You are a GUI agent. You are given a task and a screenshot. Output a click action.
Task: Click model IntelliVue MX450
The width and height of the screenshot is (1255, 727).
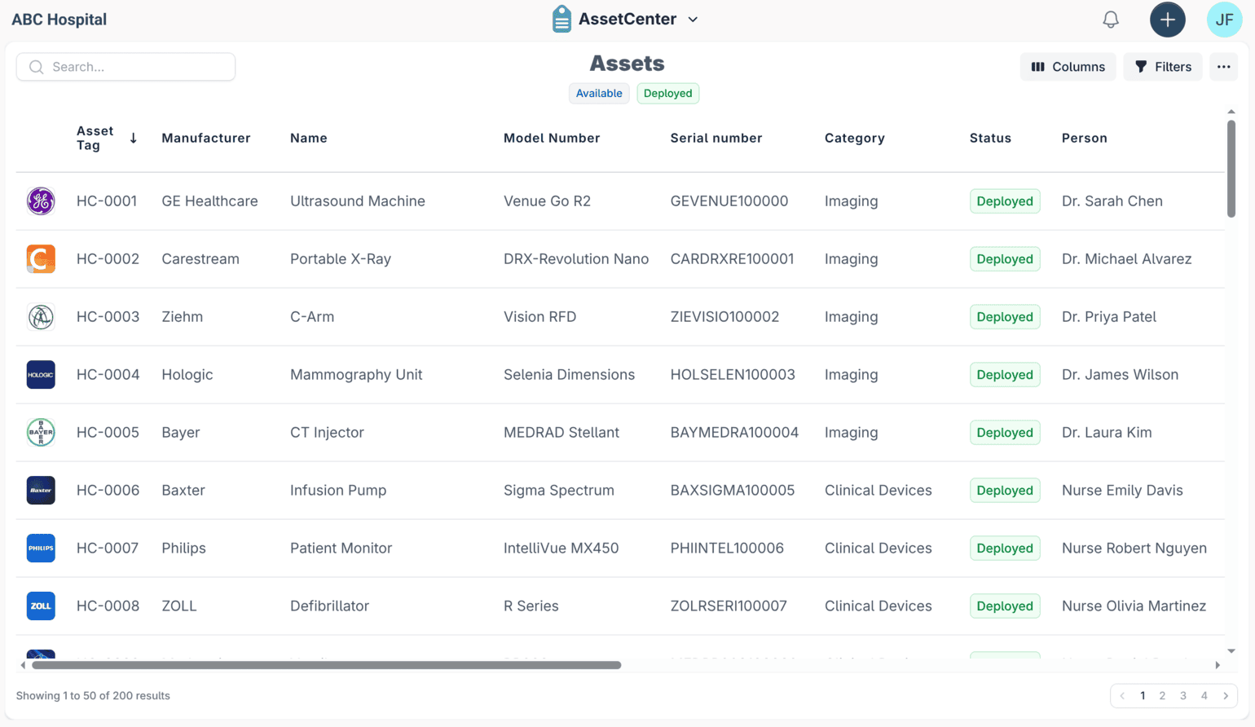561,549
